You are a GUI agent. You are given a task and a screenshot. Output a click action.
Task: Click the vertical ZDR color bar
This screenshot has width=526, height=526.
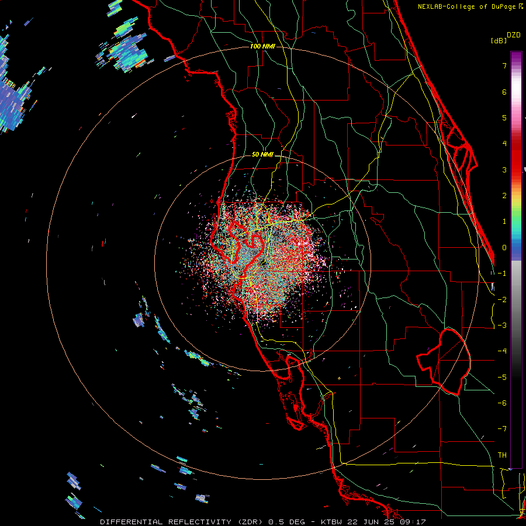pyautogui.click(x=516, y=260)
